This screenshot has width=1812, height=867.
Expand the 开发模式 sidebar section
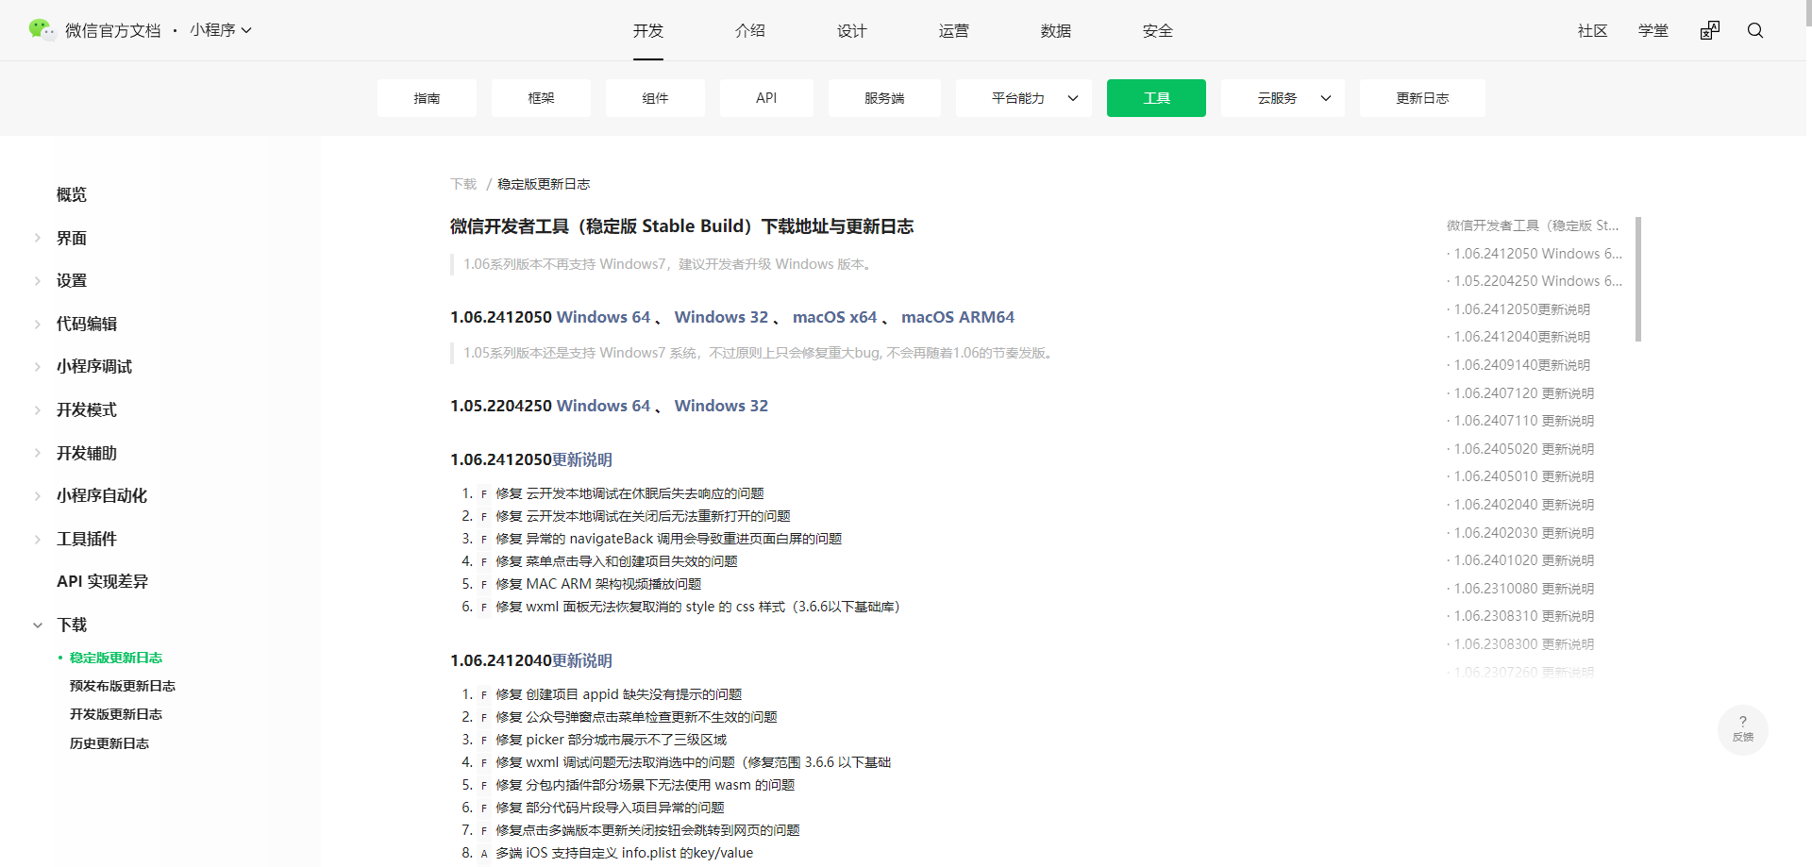click(x=38, y=409)
